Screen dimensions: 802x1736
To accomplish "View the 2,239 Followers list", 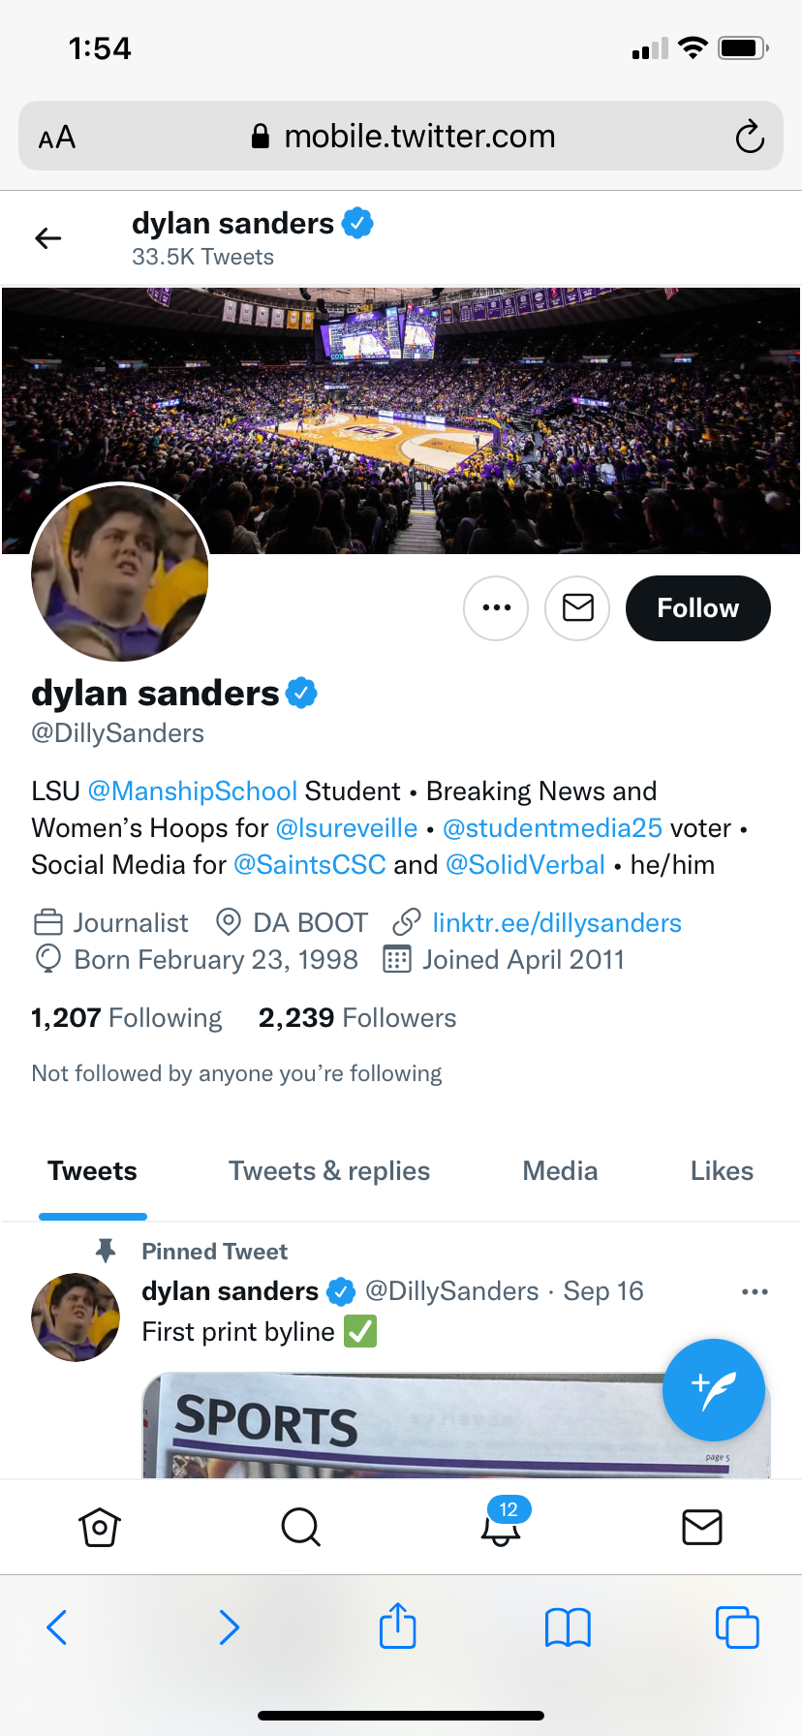I will click(x=357, y=1018).
